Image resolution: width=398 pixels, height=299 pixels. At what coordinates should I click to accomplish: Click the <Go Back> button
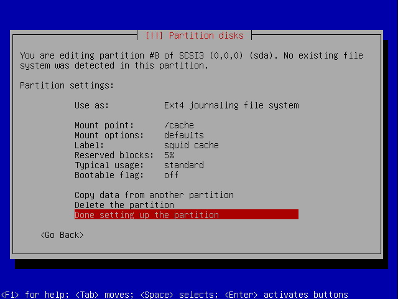(x=62, y=235)
